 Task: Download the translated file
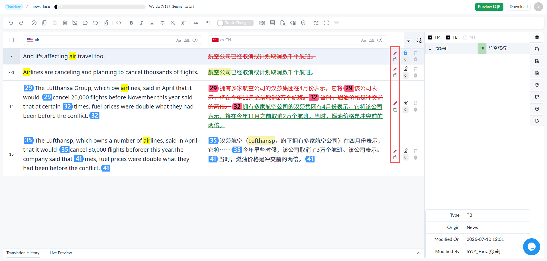(x=519, y=7)
